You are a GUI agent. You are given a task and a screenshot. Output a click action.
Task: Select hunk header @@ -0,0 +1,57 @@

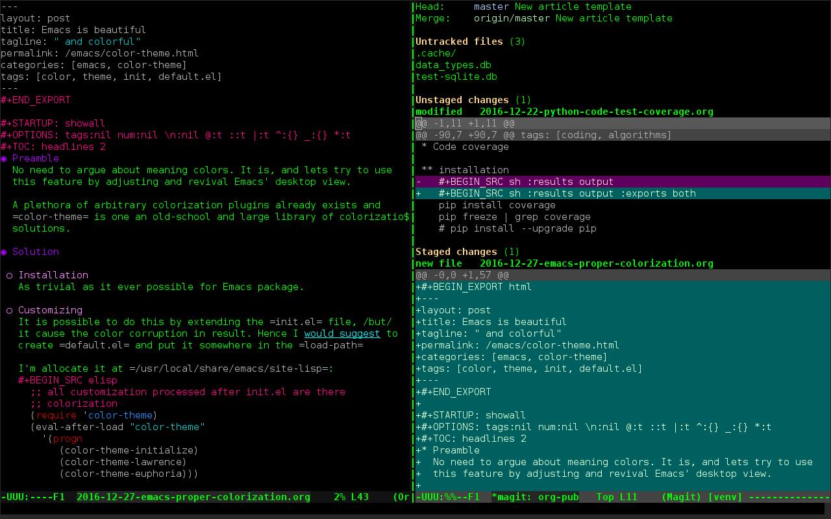[x=623, y=275]
